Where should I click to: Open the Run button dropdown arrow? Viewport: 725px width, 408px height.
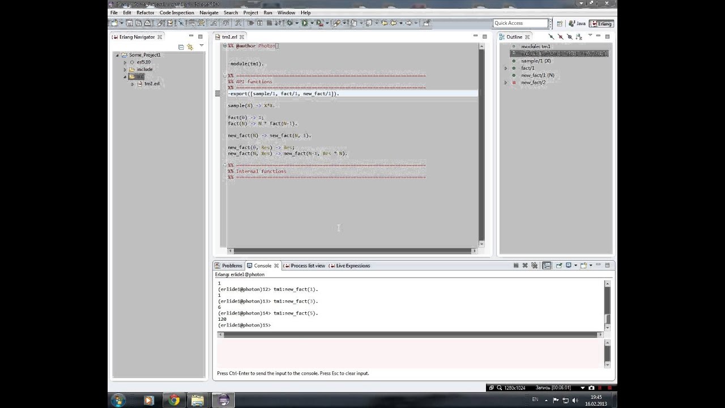(x=312, y=23)
